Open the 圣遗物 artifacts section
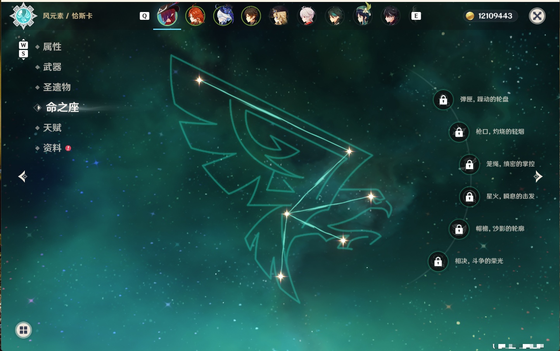This screenshot has height=351, width=560. click(57, 87)
